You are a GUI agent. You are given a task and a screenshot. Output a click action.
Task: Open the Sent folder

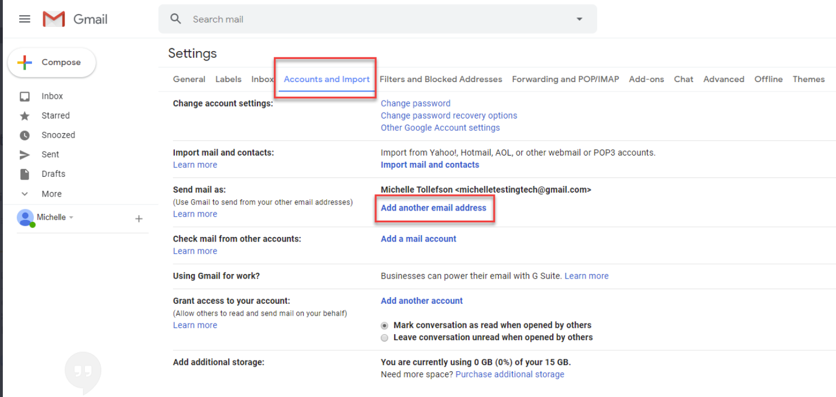click(50, 154)
